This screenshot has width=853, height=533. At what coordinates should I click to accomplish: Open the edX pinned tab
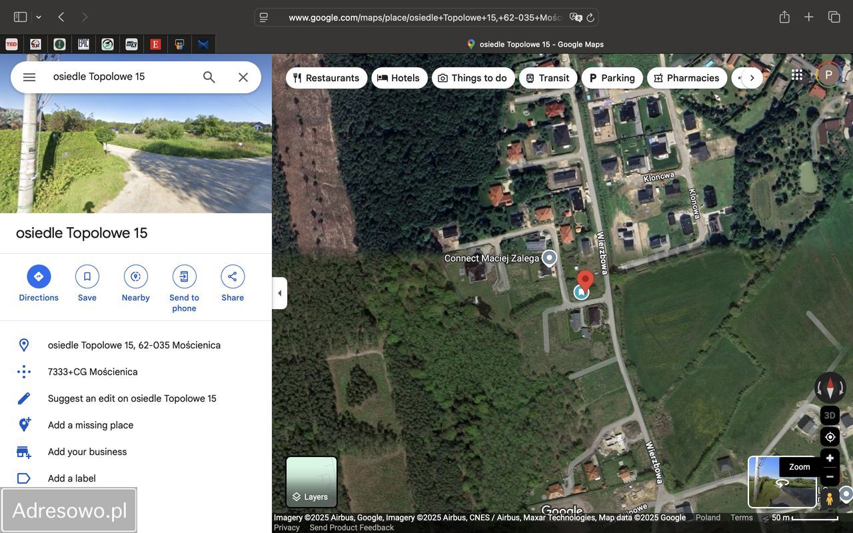click(x=131, y=45)
